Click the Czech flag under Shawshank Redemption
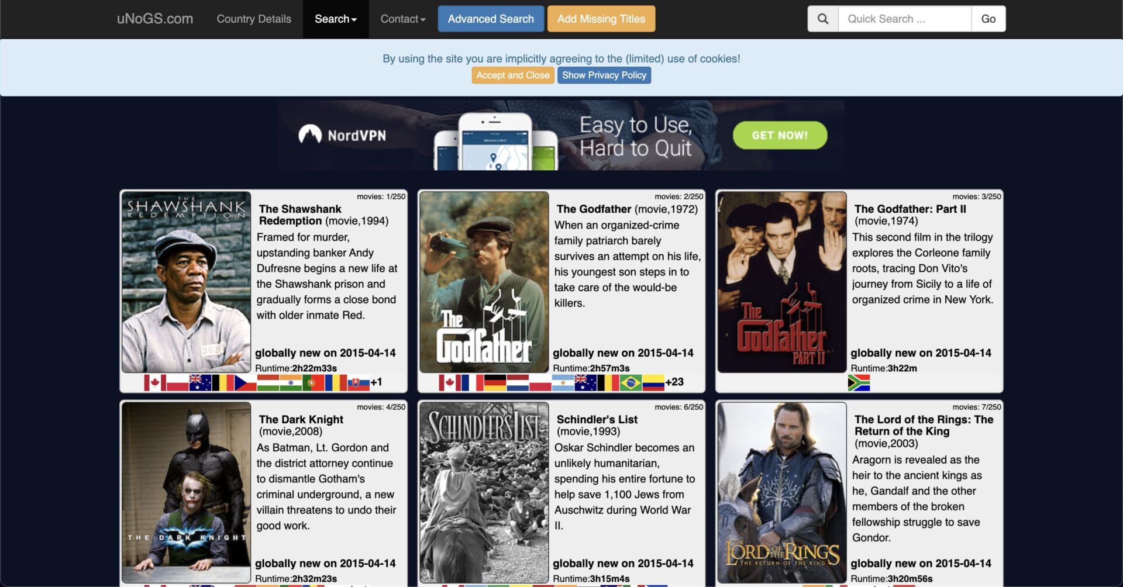1123x587 pixels. pos(245,383)
